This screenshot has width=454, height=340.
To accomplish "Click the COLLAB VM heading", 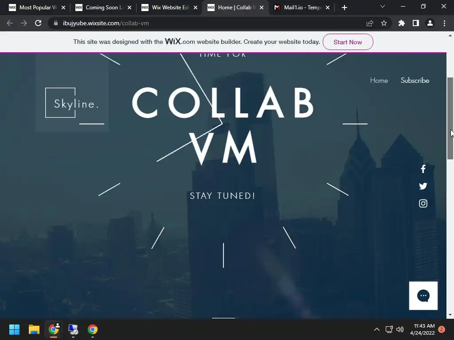I will point(223,125).
